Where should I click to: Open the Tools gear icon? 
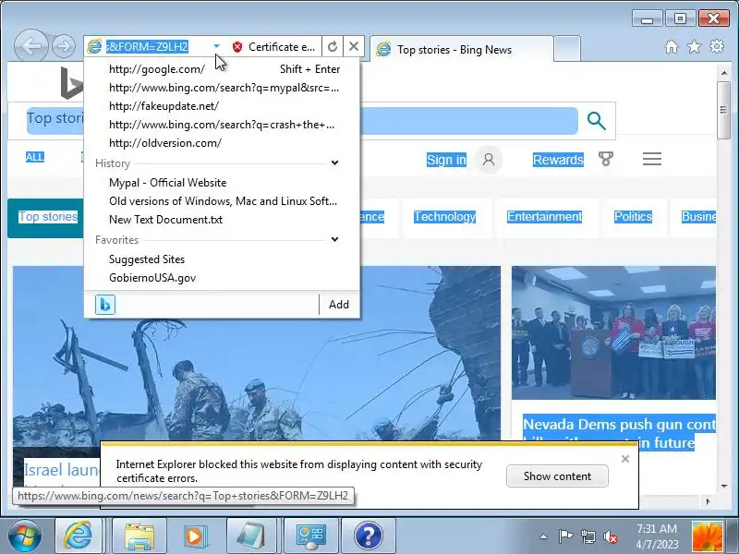(717, 46)
